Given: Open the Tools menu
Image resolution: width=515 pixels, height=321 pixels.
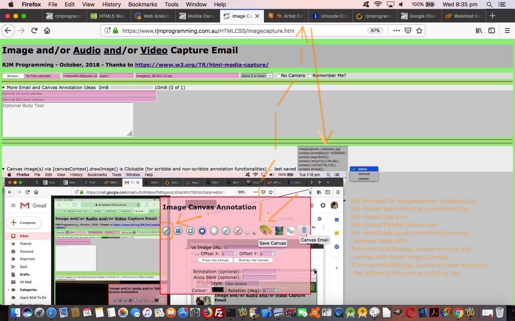Looking at the screenshot, I should coord(171,4).
